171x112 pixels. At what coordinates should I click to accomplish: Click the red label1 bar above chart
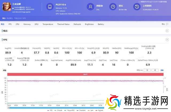point(85,74)
